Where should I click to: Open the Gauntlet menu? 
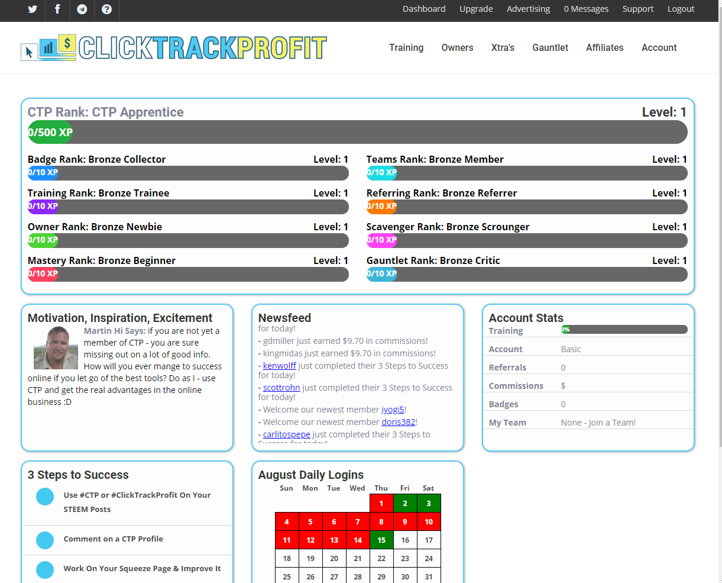pos(550,47)
